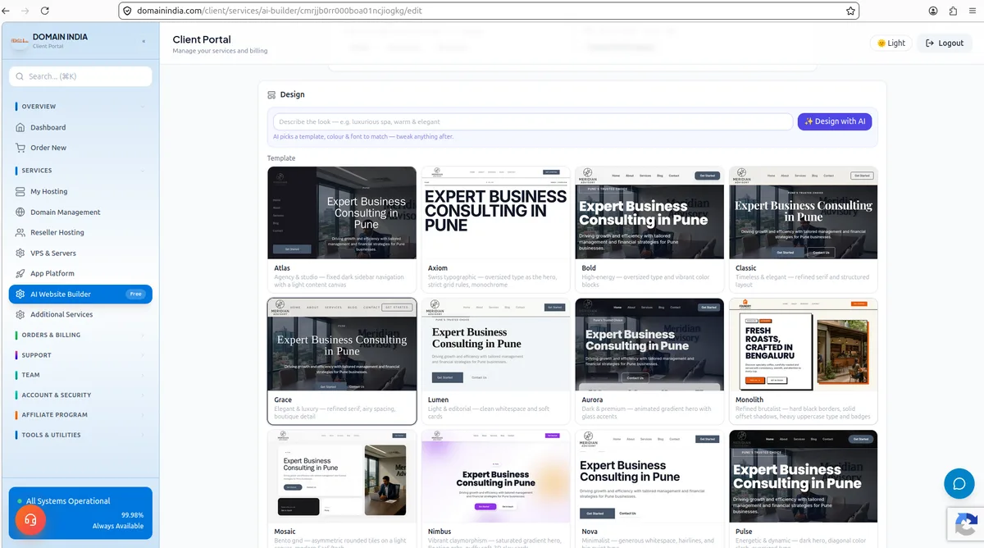
Task: Select the Axiom template thumbnail
Action: click(495, 213)
